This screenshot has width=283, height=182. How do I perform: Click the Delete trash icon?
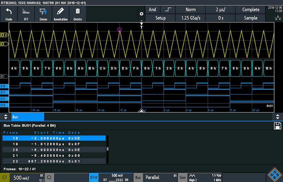click(77, 11)
